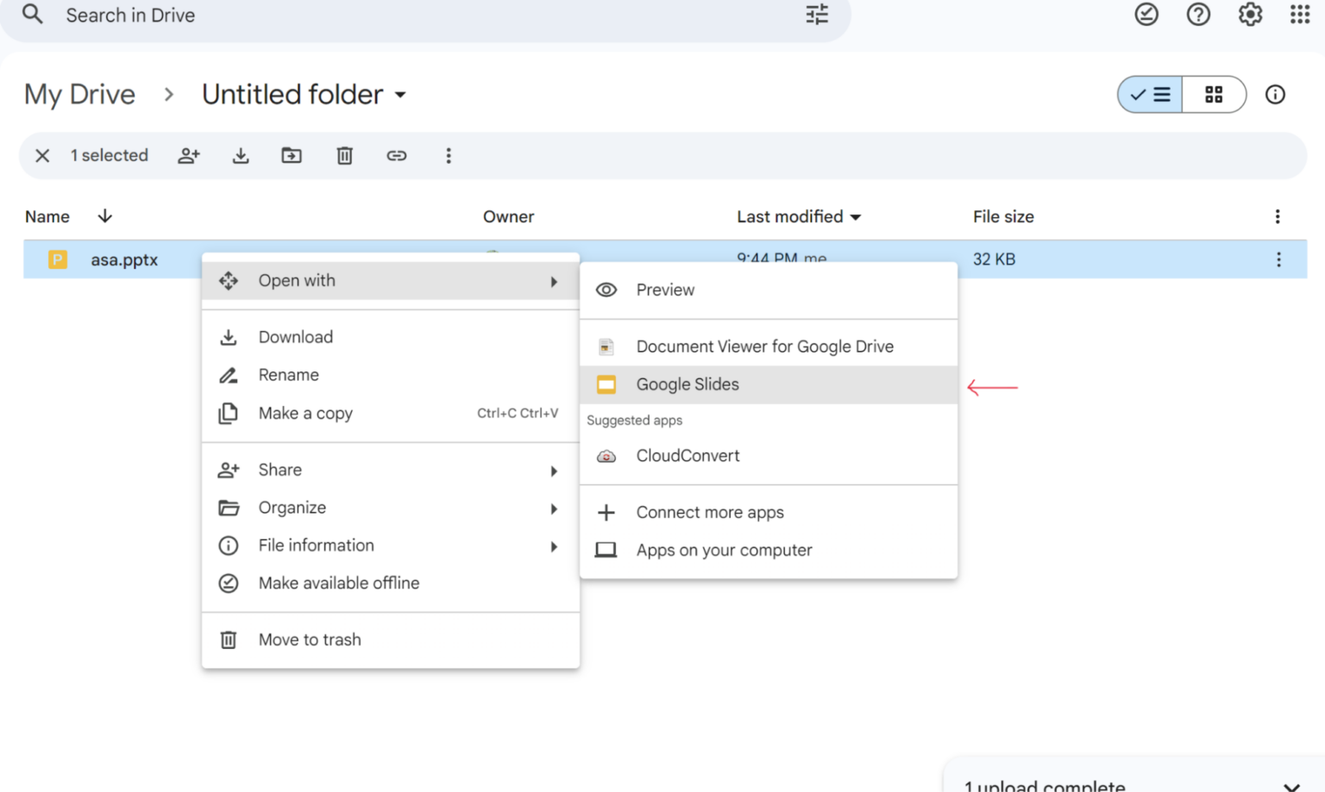Click the Drive settings gear
This screenshot has height=792, width=1325.
pyautogui.click(x=1249, y=15)
